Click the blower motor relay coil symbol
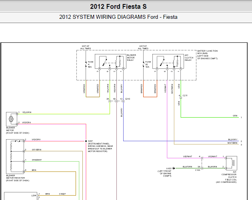252x200 pixels. [118, 62]
